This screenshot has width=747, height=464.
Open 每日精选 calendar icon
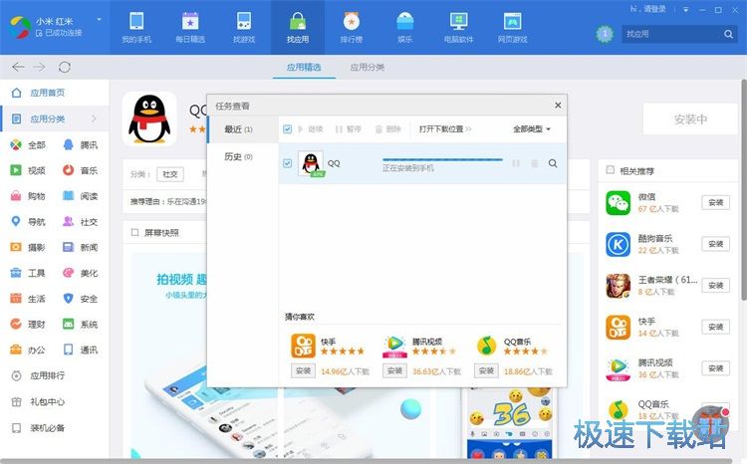click(190, 22)
